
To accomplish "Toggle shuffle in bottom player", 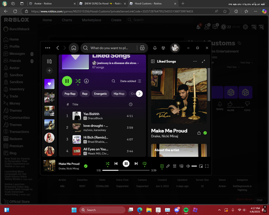I will click(x=108, y=163).
